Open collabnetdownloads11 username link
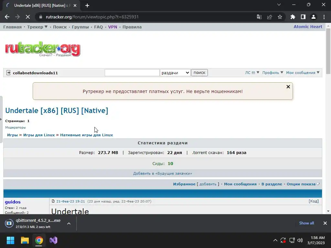This screenshot has width=331, height=248. 35,73
